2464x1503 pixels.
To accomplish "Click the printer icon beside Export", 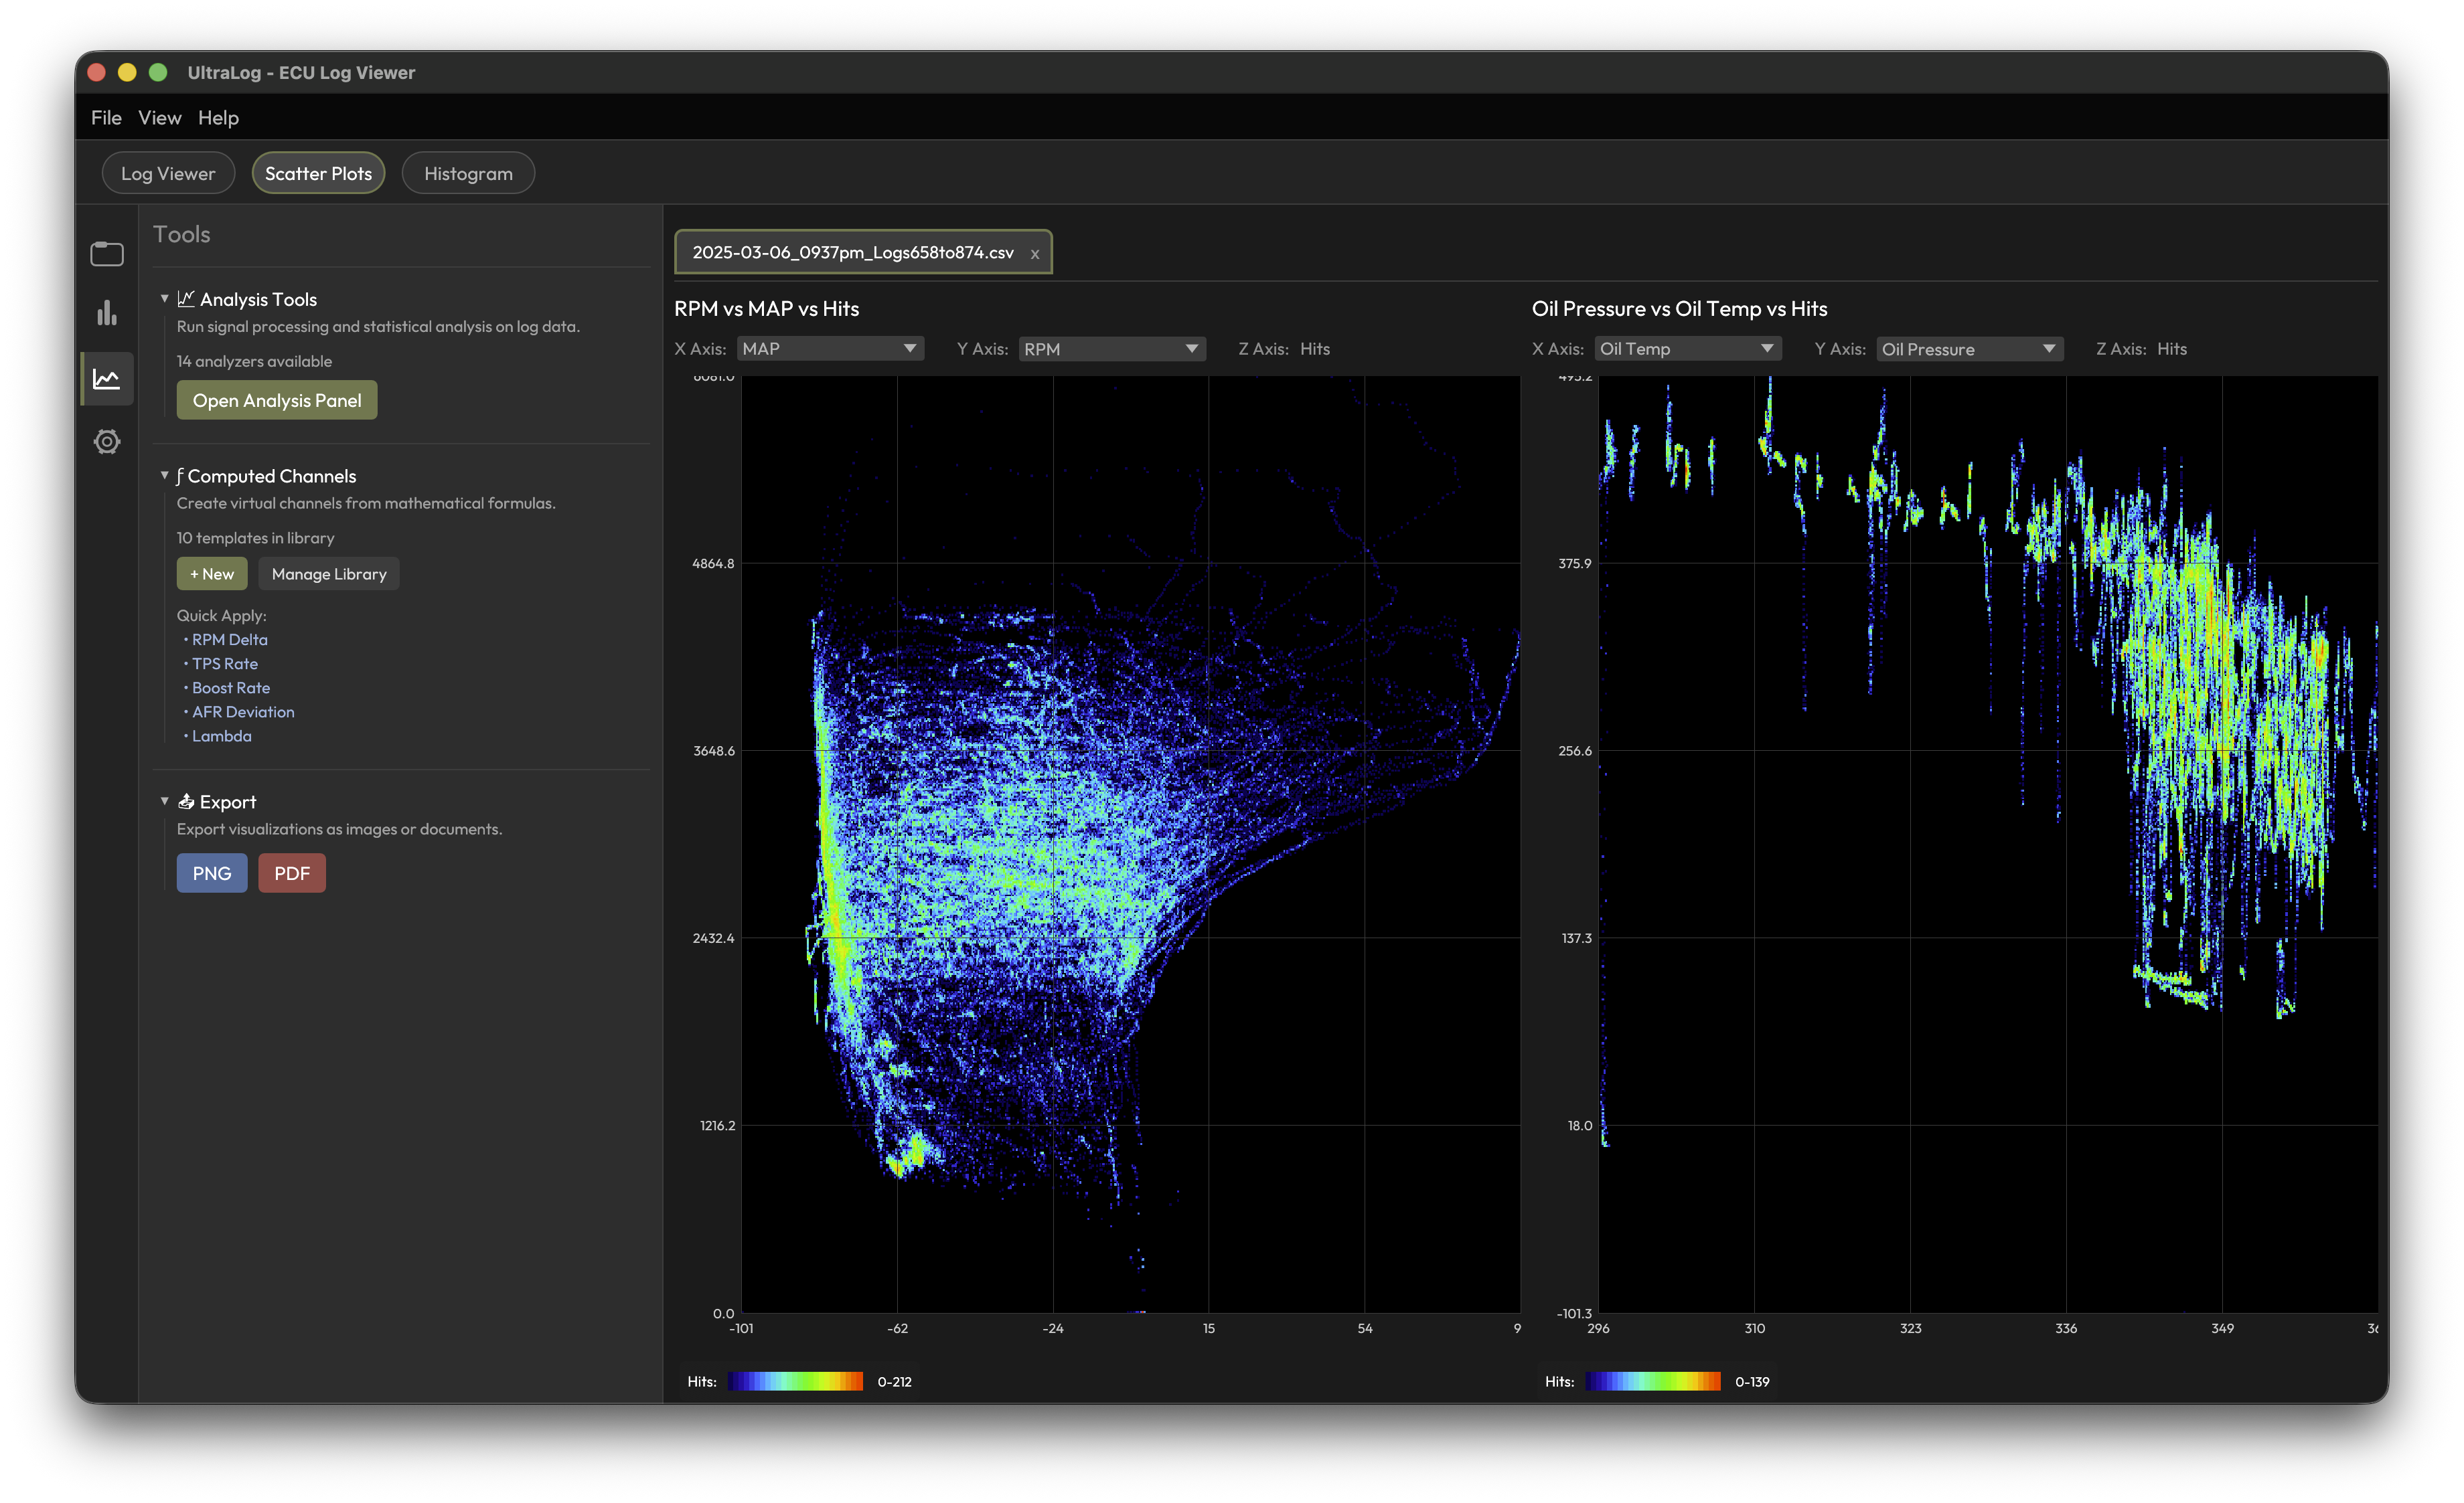I will tap(186, 800).
